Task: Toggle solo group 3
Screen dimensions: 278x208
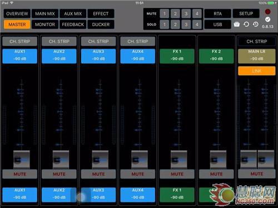Action: point(186,24)
